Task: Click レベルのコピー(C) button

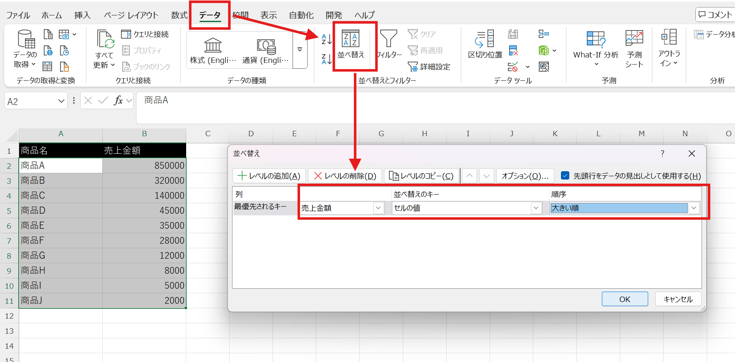Action: [421, 176]
